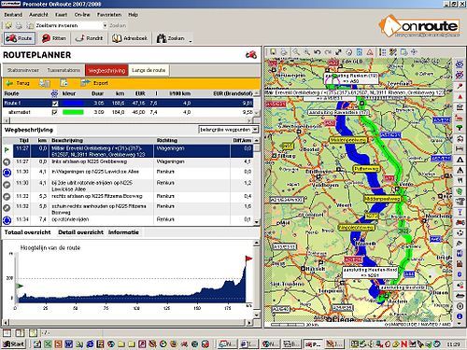Click the red motorcycle icon in map sidebar
This screenshot has width=467, height=350.
coord(460,222)
